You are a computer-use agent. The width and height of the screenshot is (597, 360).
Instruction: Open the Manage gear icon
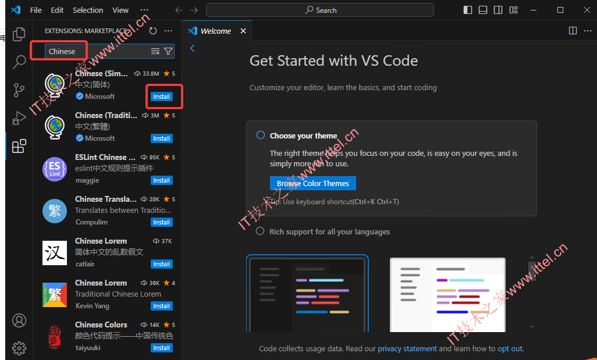pos(19,348)
